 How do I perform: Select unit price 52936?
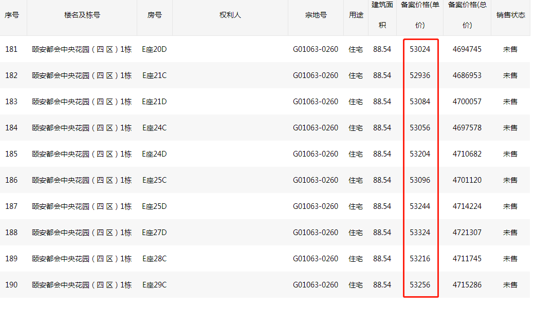pyautogui.click(x=420, y=75)
